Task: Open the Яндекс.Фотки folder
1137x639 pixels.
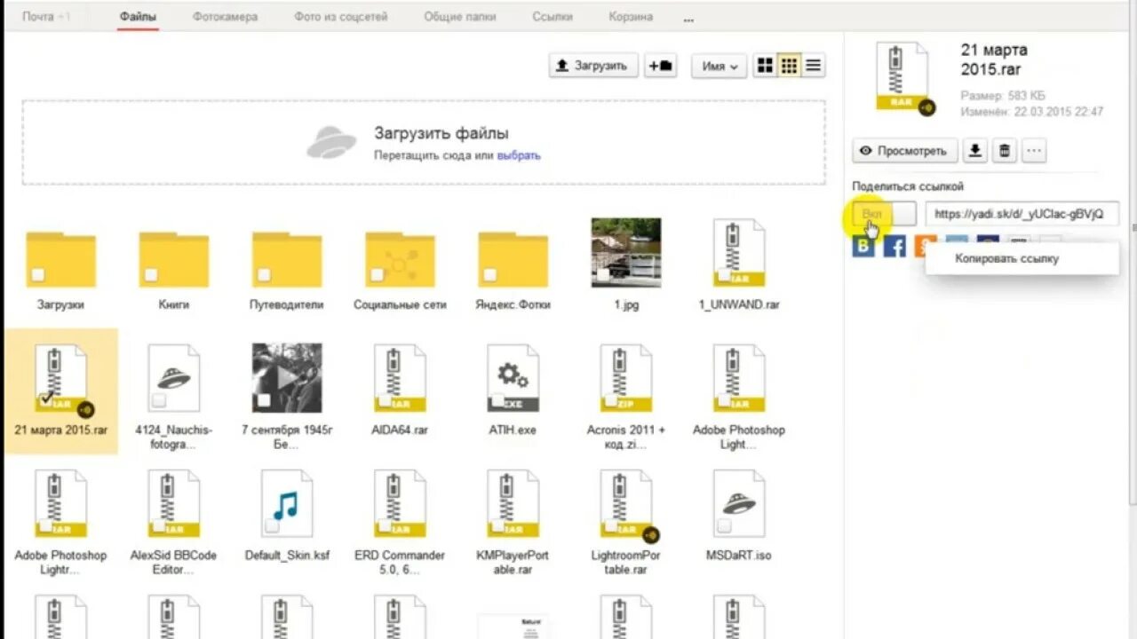Action: click(x=513, y=259)
